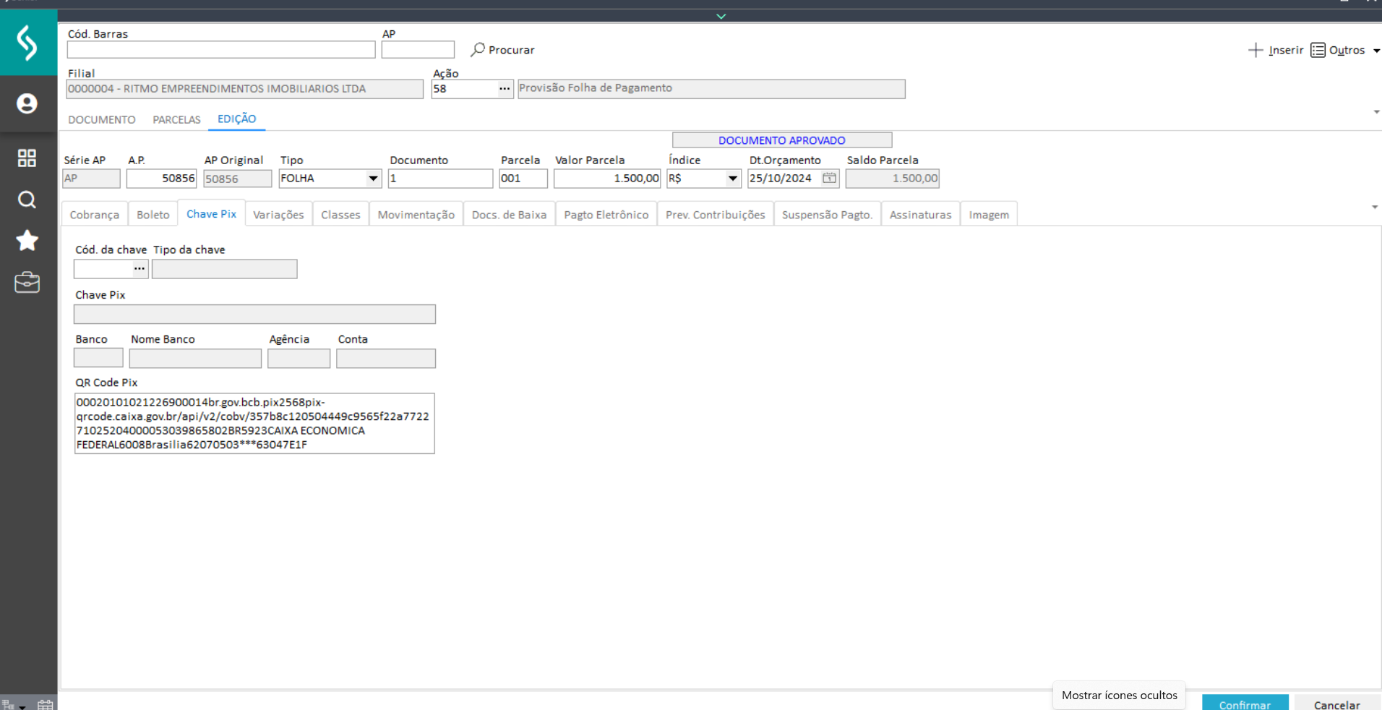
Task: Click the Confirmar button
Action: point(1245,703)
